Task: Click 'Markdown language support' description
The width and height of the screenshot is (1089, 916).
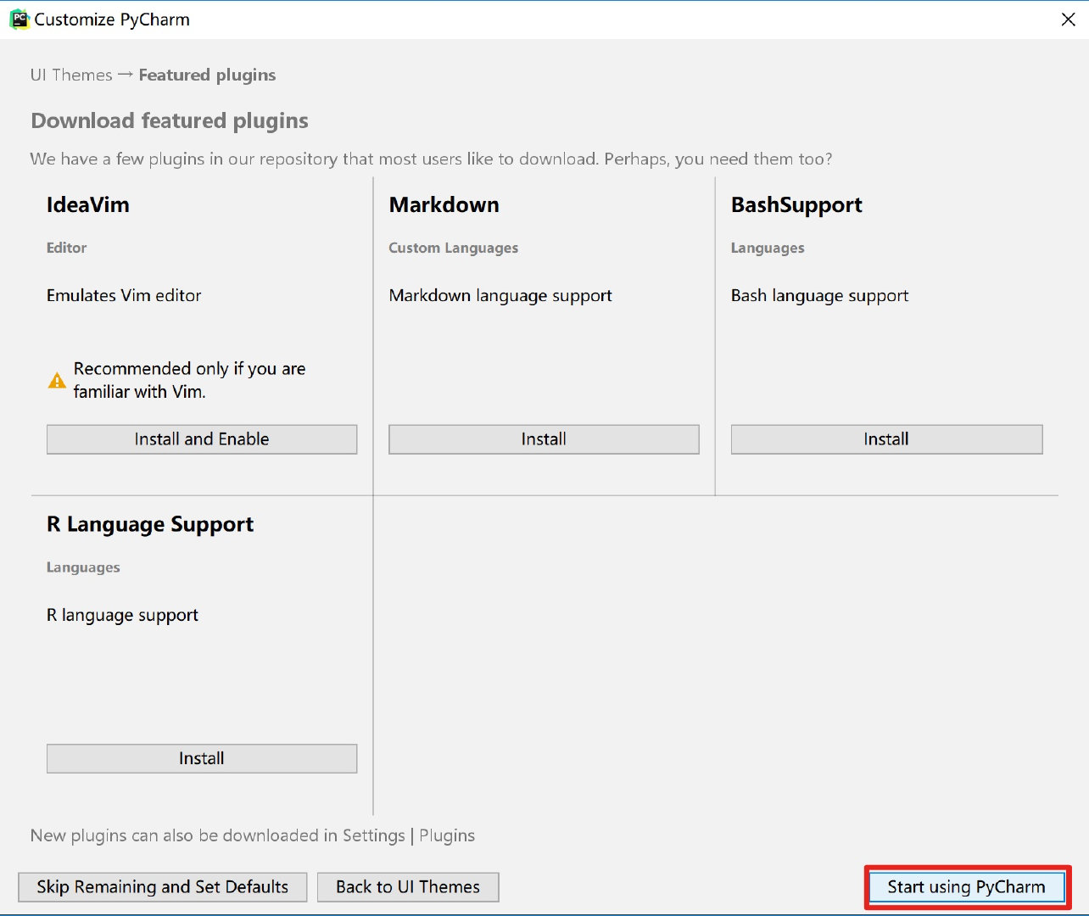Action: [x=500, y=296]
